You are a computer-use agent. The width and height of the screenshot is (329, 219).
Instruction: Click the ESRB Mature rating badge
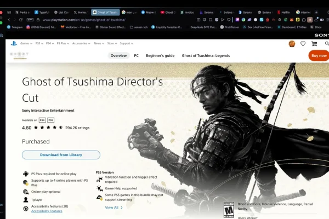point(229,209)
